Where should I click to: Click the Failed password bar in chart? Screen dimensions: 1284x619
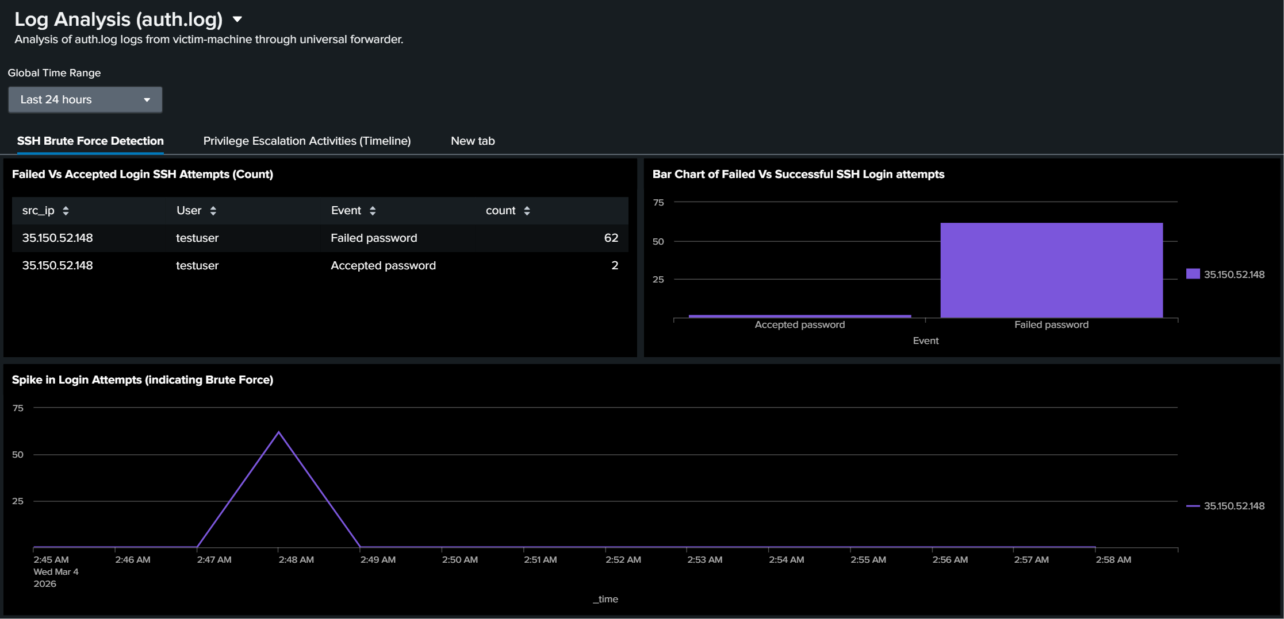click(1051, 270)
